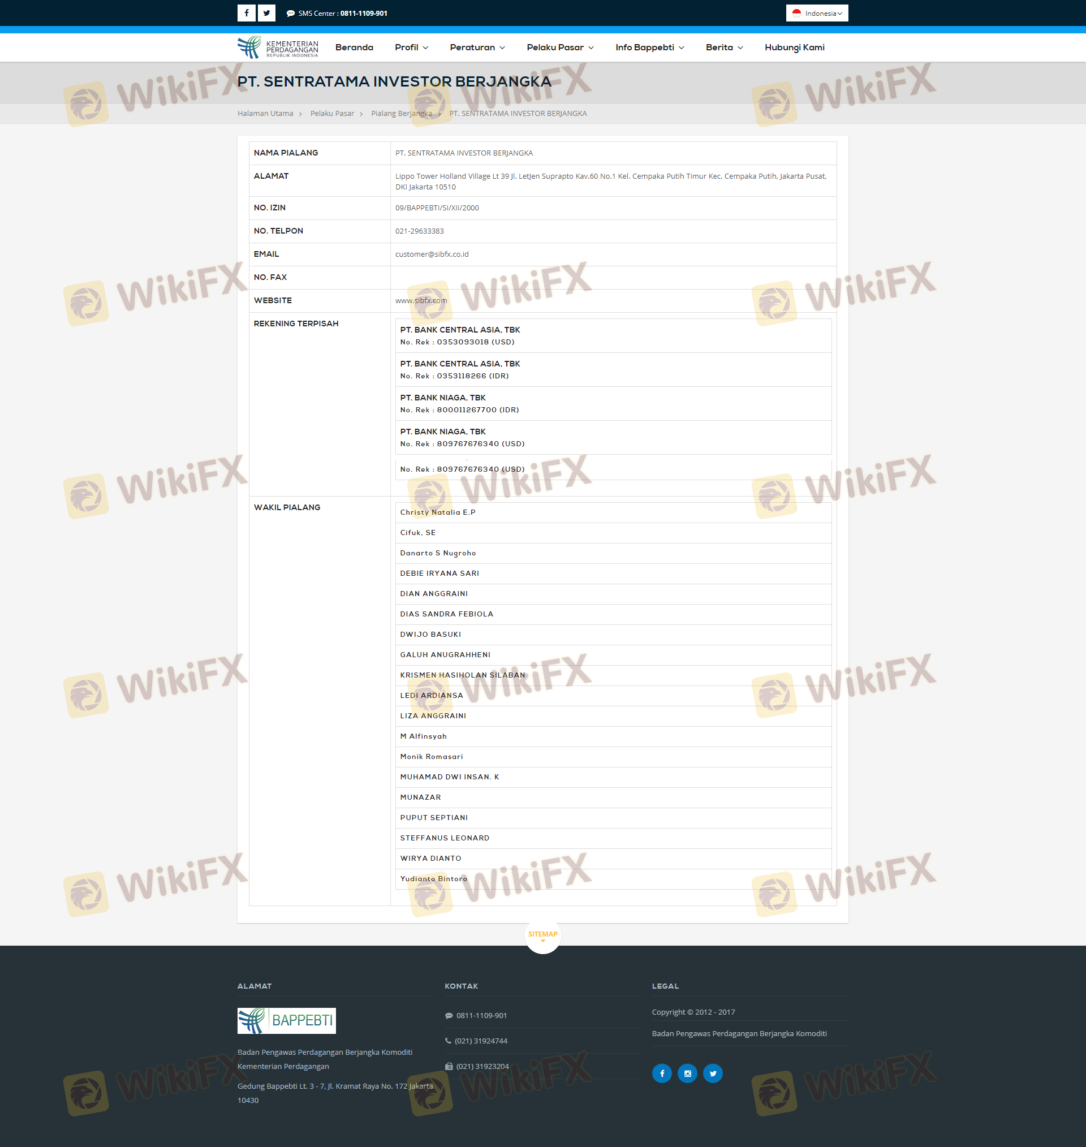Click Halaman Utama breadcrumb link
The height and width of the screenshot is (1147, 1086).
tap(265, 114)
